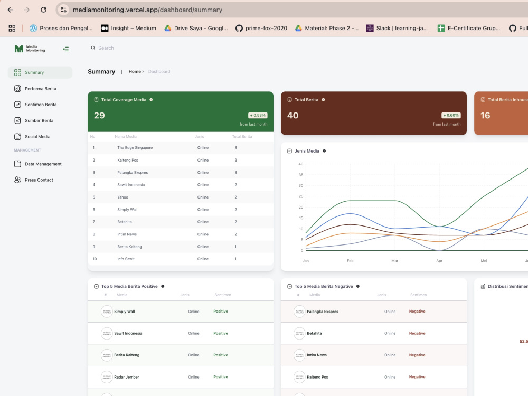528x396 pixels.
Task: Select the Info Sawit media row
Action: (x=181, y=259)
